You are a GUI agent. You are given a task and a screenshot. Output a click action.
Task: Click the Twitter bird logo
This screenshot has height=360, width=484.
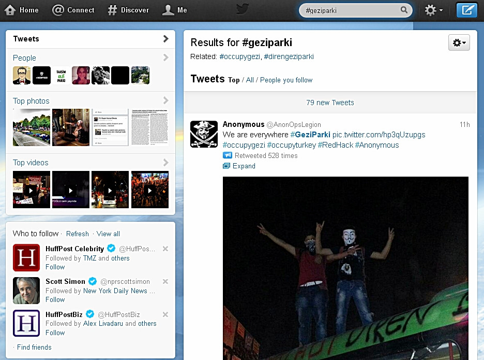242,10
